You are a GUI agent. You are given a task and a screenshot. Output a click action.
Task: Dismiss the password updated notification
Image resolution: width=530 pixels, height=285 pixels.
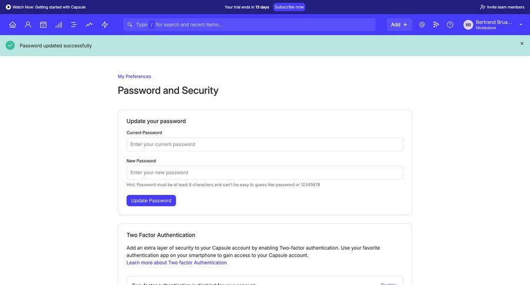tap(522, 44)
